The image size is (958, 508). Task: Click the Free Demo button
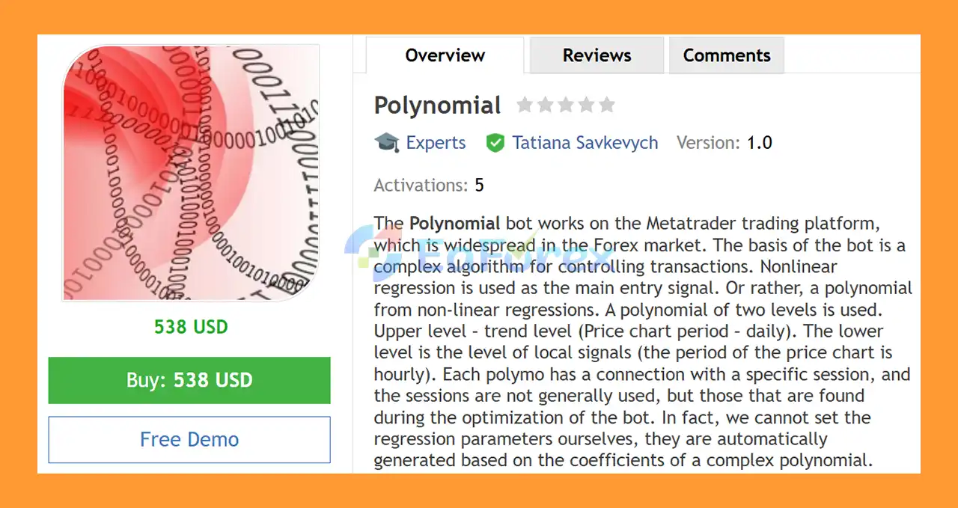click(189, 439)
